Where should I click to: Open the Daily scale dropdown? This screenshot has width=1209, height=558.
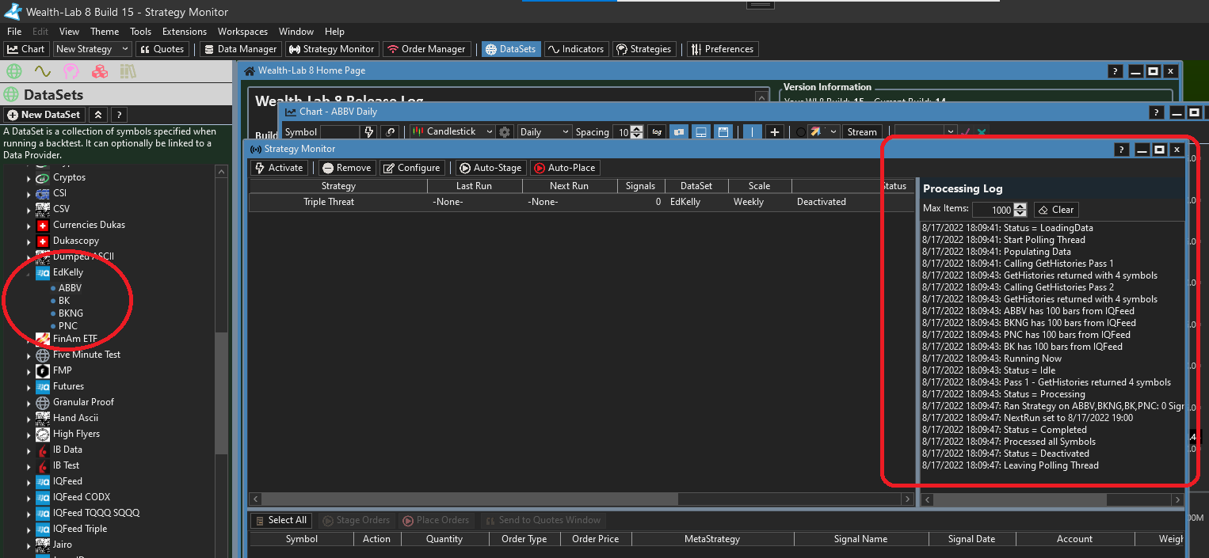tap(543, 132)
